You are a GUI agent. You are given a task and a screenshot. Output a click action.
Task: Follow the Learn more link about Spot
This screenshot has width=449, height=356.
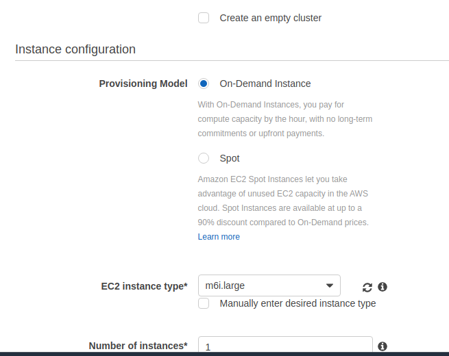coord(219,237)
